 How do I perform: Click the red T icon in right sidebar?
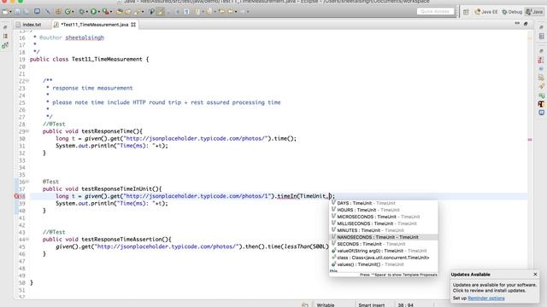pyautogui.click(x=541, y=104)
